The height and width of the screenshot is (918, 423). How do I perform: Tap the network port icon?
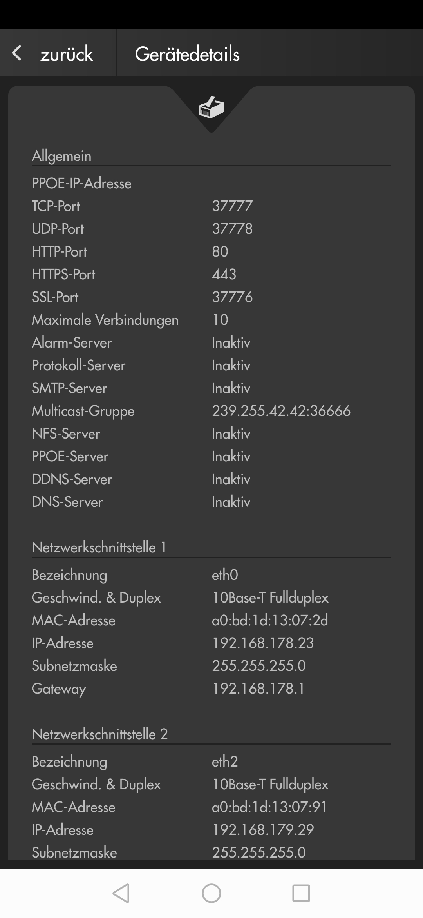(211, 107)
